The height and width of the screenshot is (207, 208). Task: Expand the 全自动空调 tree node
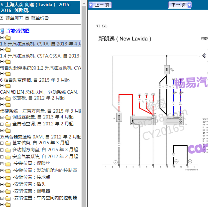tap(2, 124)
